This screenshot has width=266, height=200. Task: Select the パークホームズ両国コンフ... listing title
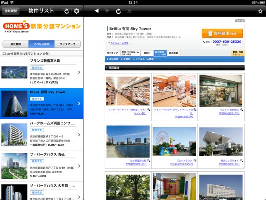pos(52,123)
